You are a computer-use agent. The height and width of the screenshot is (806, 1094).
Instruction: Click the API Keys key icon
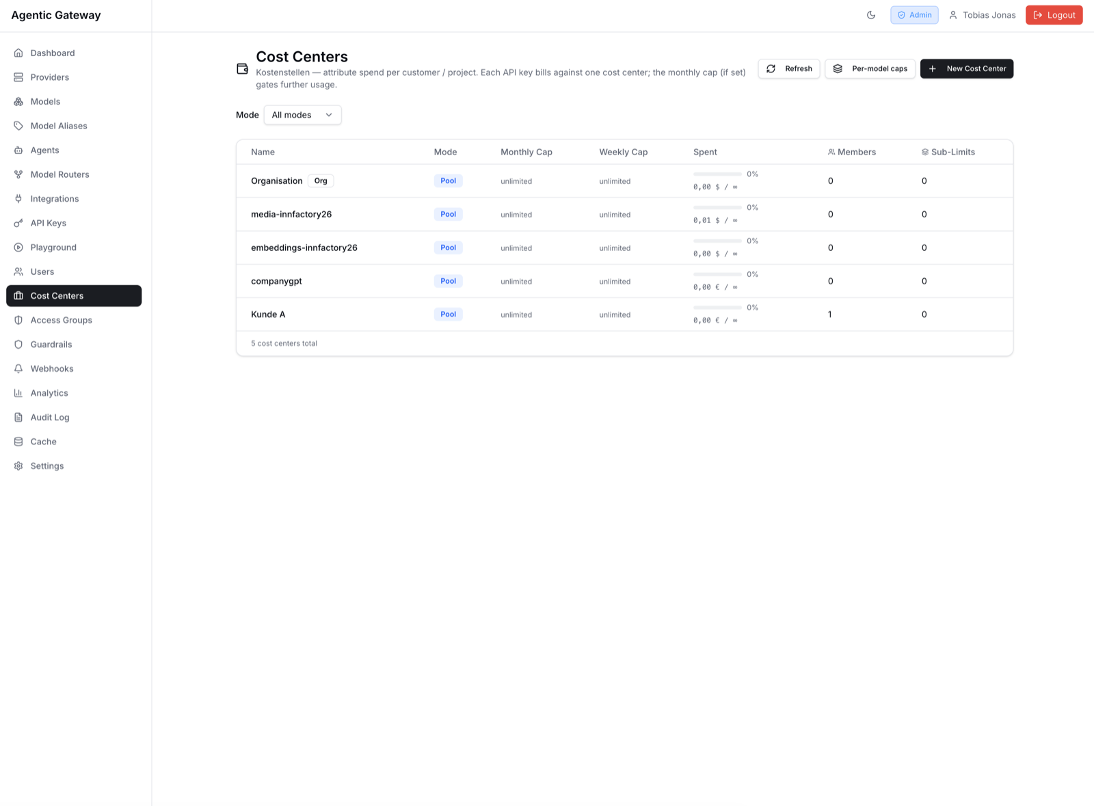(x=18, y=223)
